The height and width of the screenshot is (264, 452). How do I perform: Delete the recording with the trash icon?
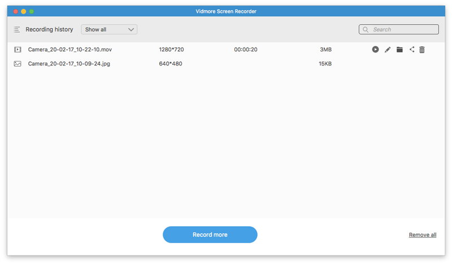pos(422,50)
